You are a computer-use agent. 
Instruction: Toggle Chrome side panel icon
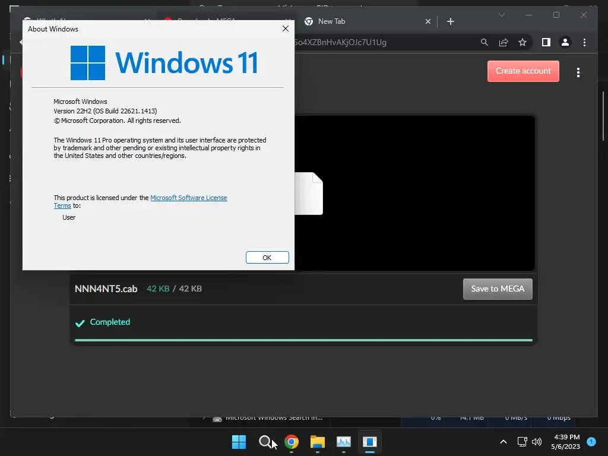click(546, 42)
